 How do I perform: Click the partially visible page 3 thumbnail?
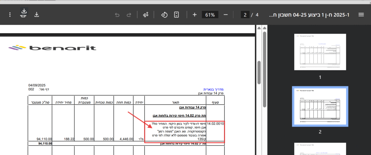pos(320,149)
